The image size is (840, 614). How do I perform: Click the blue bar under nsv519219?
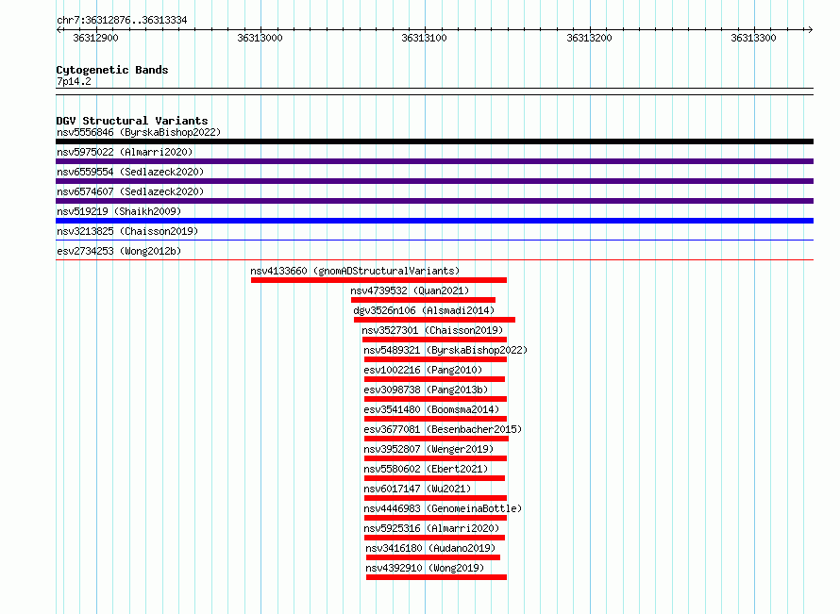point(434,221)
